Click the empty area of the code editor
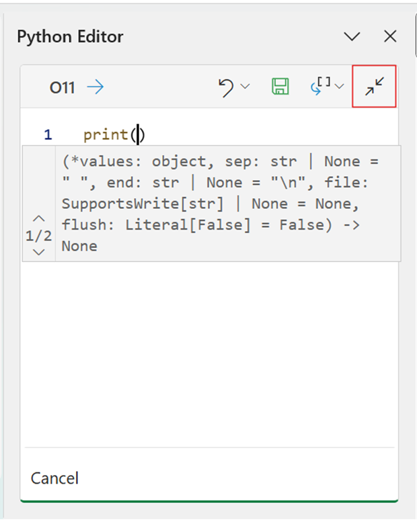 click(208, 349)
